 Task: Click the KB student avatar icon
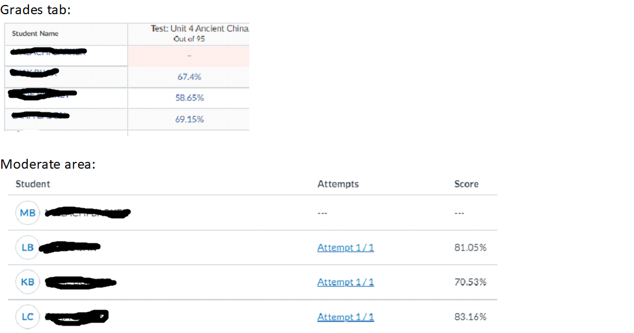(28, 282)
